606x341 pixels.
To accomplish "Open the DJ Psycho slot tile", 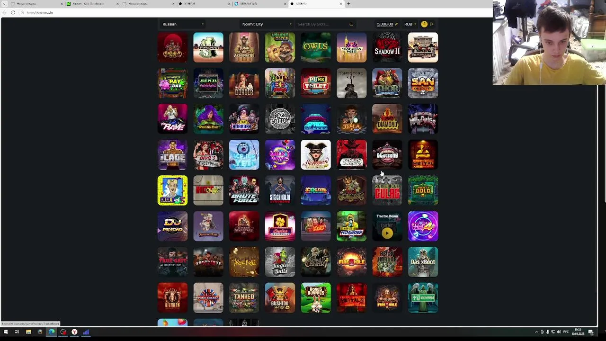I will point(172,226).
